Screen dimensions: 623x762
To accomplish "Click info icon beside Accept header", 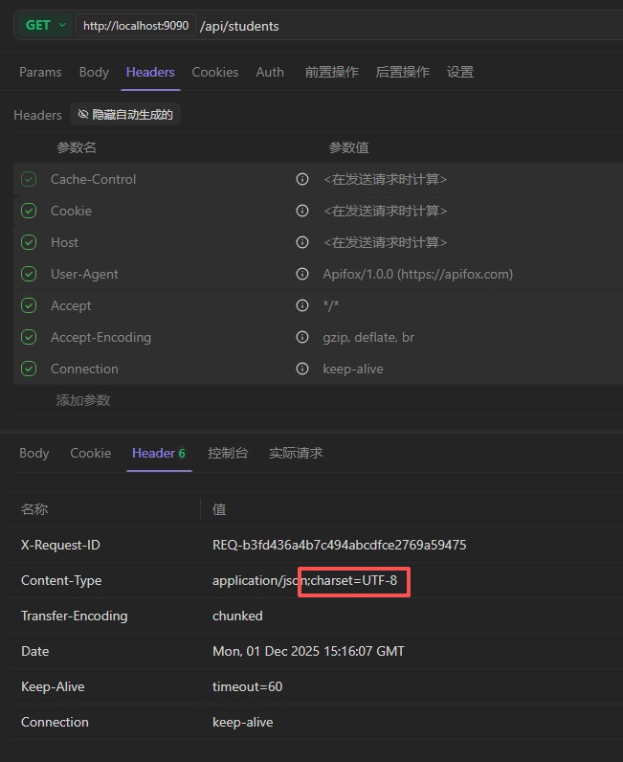I will (302, 305).
